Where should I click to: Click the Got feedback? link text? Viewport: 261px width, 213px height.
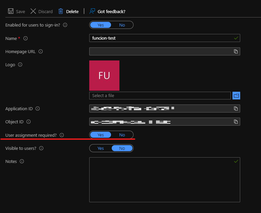[111, 11]
